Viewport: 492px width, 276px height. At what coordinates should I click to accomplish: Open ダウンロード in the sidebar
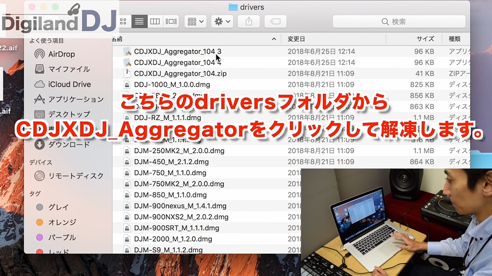pos(62,145)
